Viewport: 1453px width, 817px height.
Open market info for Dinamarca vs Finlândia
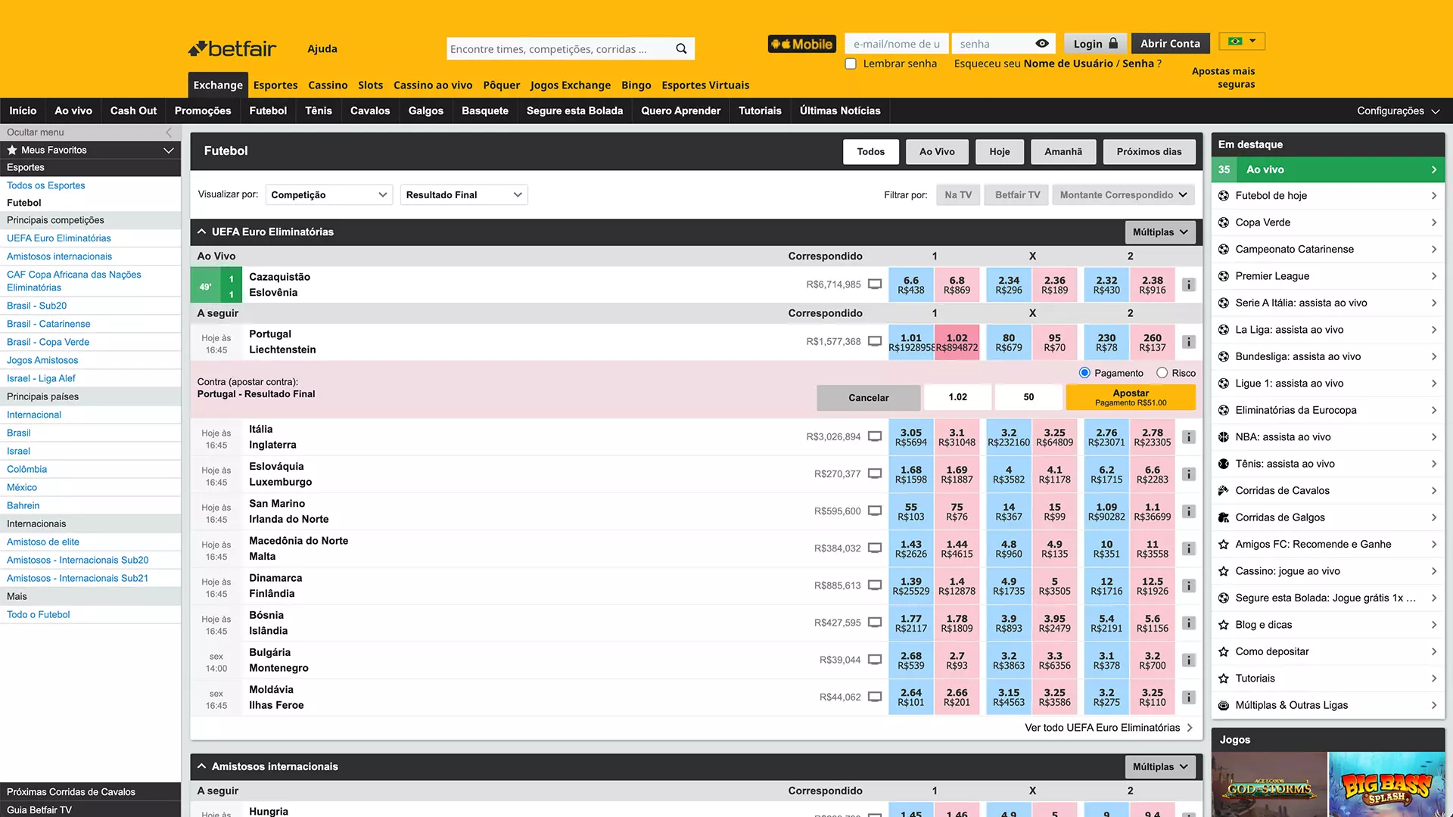coord(1189,586)
